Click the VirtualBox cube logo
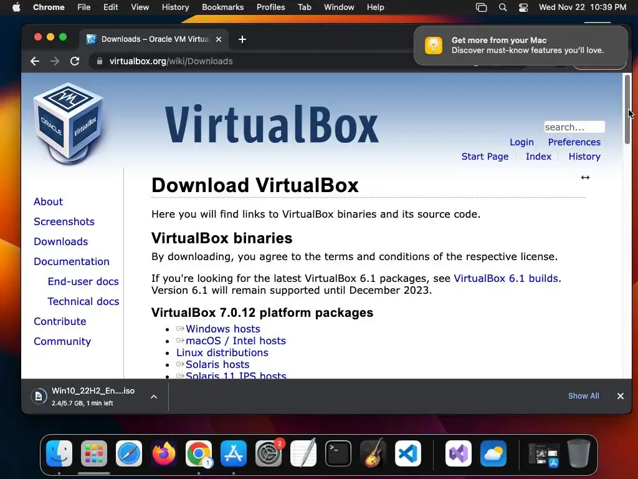This screenshot has width=638, height=479. pos(69,123)
